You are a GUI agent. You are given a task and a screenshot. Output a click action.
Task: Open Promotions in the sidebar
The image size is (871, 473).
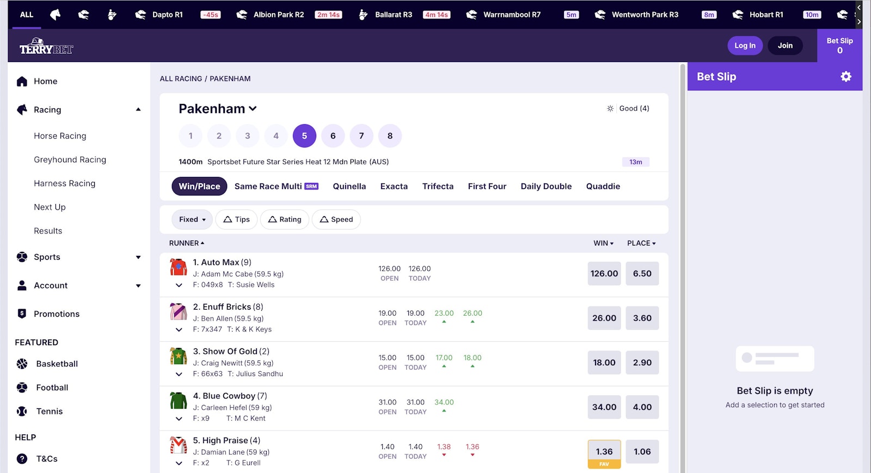[56, 314]
